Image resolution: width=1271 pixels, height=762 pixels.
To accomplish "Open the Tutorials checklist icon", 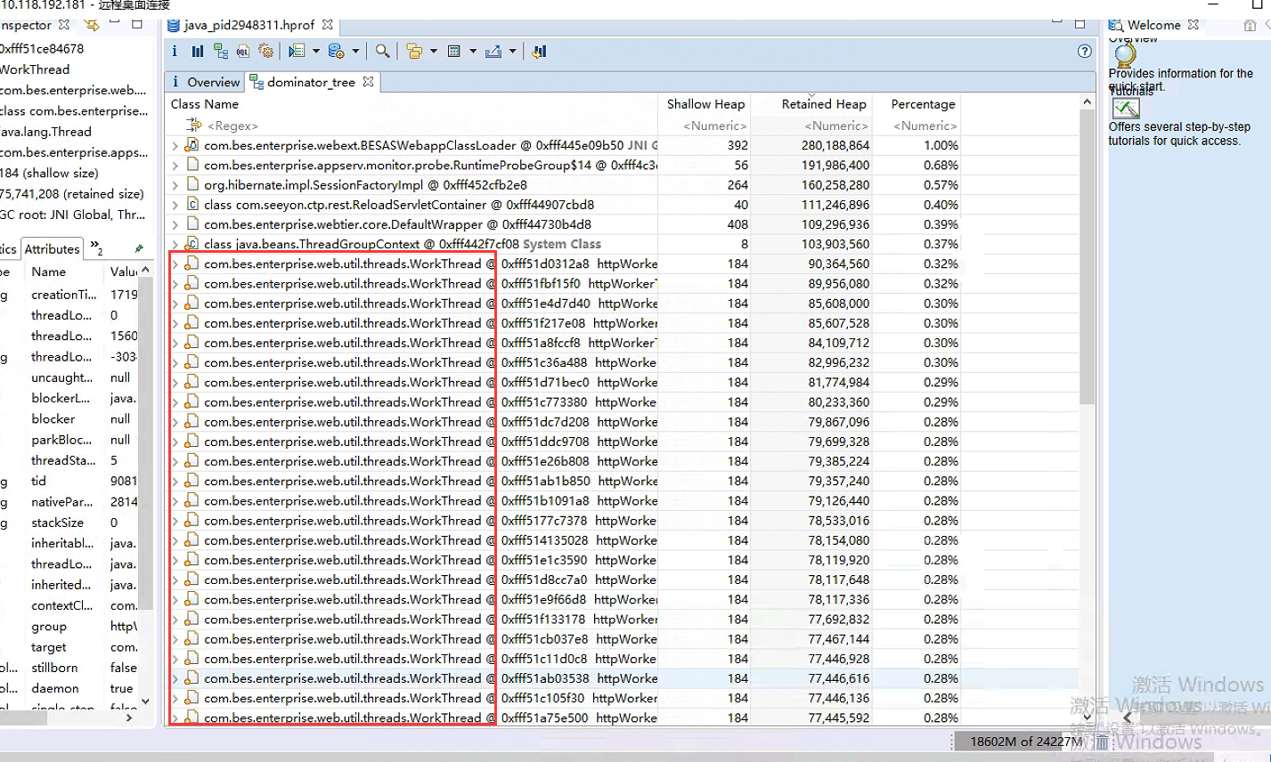I will click(1126, 109).
